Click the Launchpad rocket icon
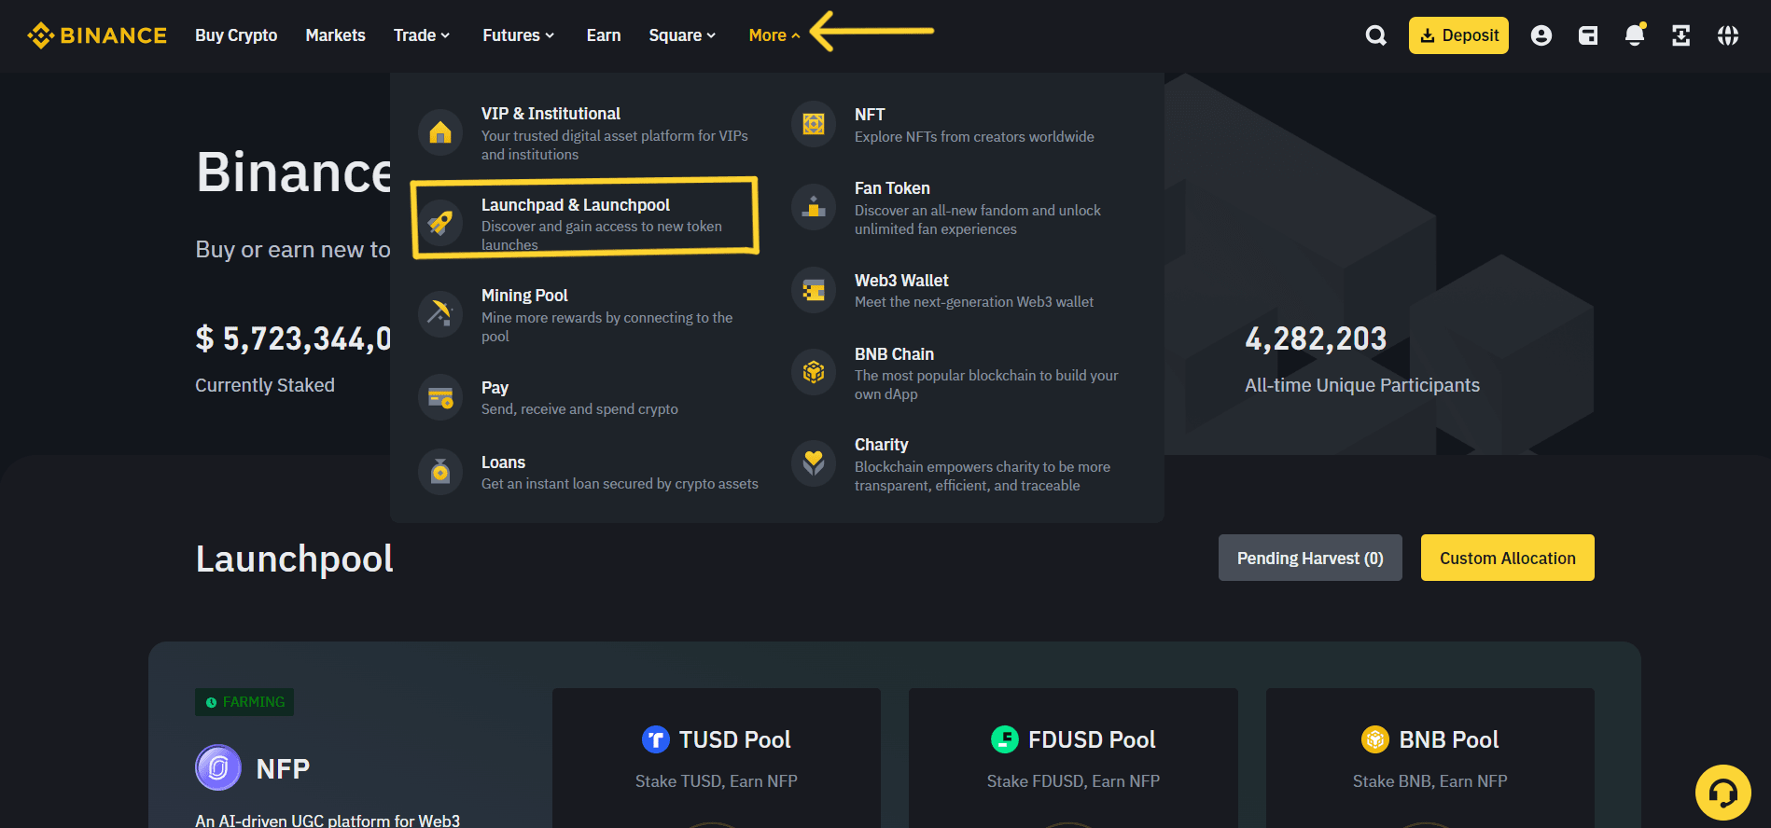The image size is (1771, 828). [440, 223]
